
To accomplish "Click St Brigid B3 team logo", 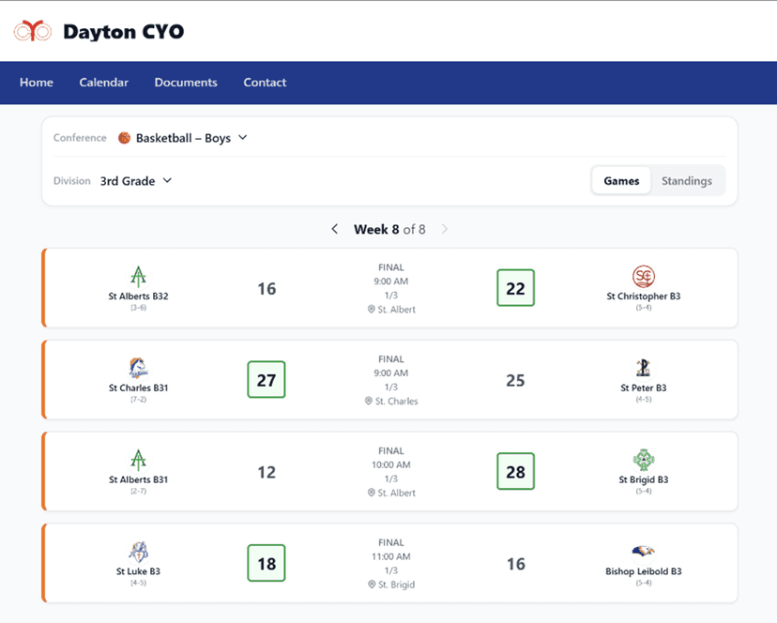I will [x=643, y=460].
